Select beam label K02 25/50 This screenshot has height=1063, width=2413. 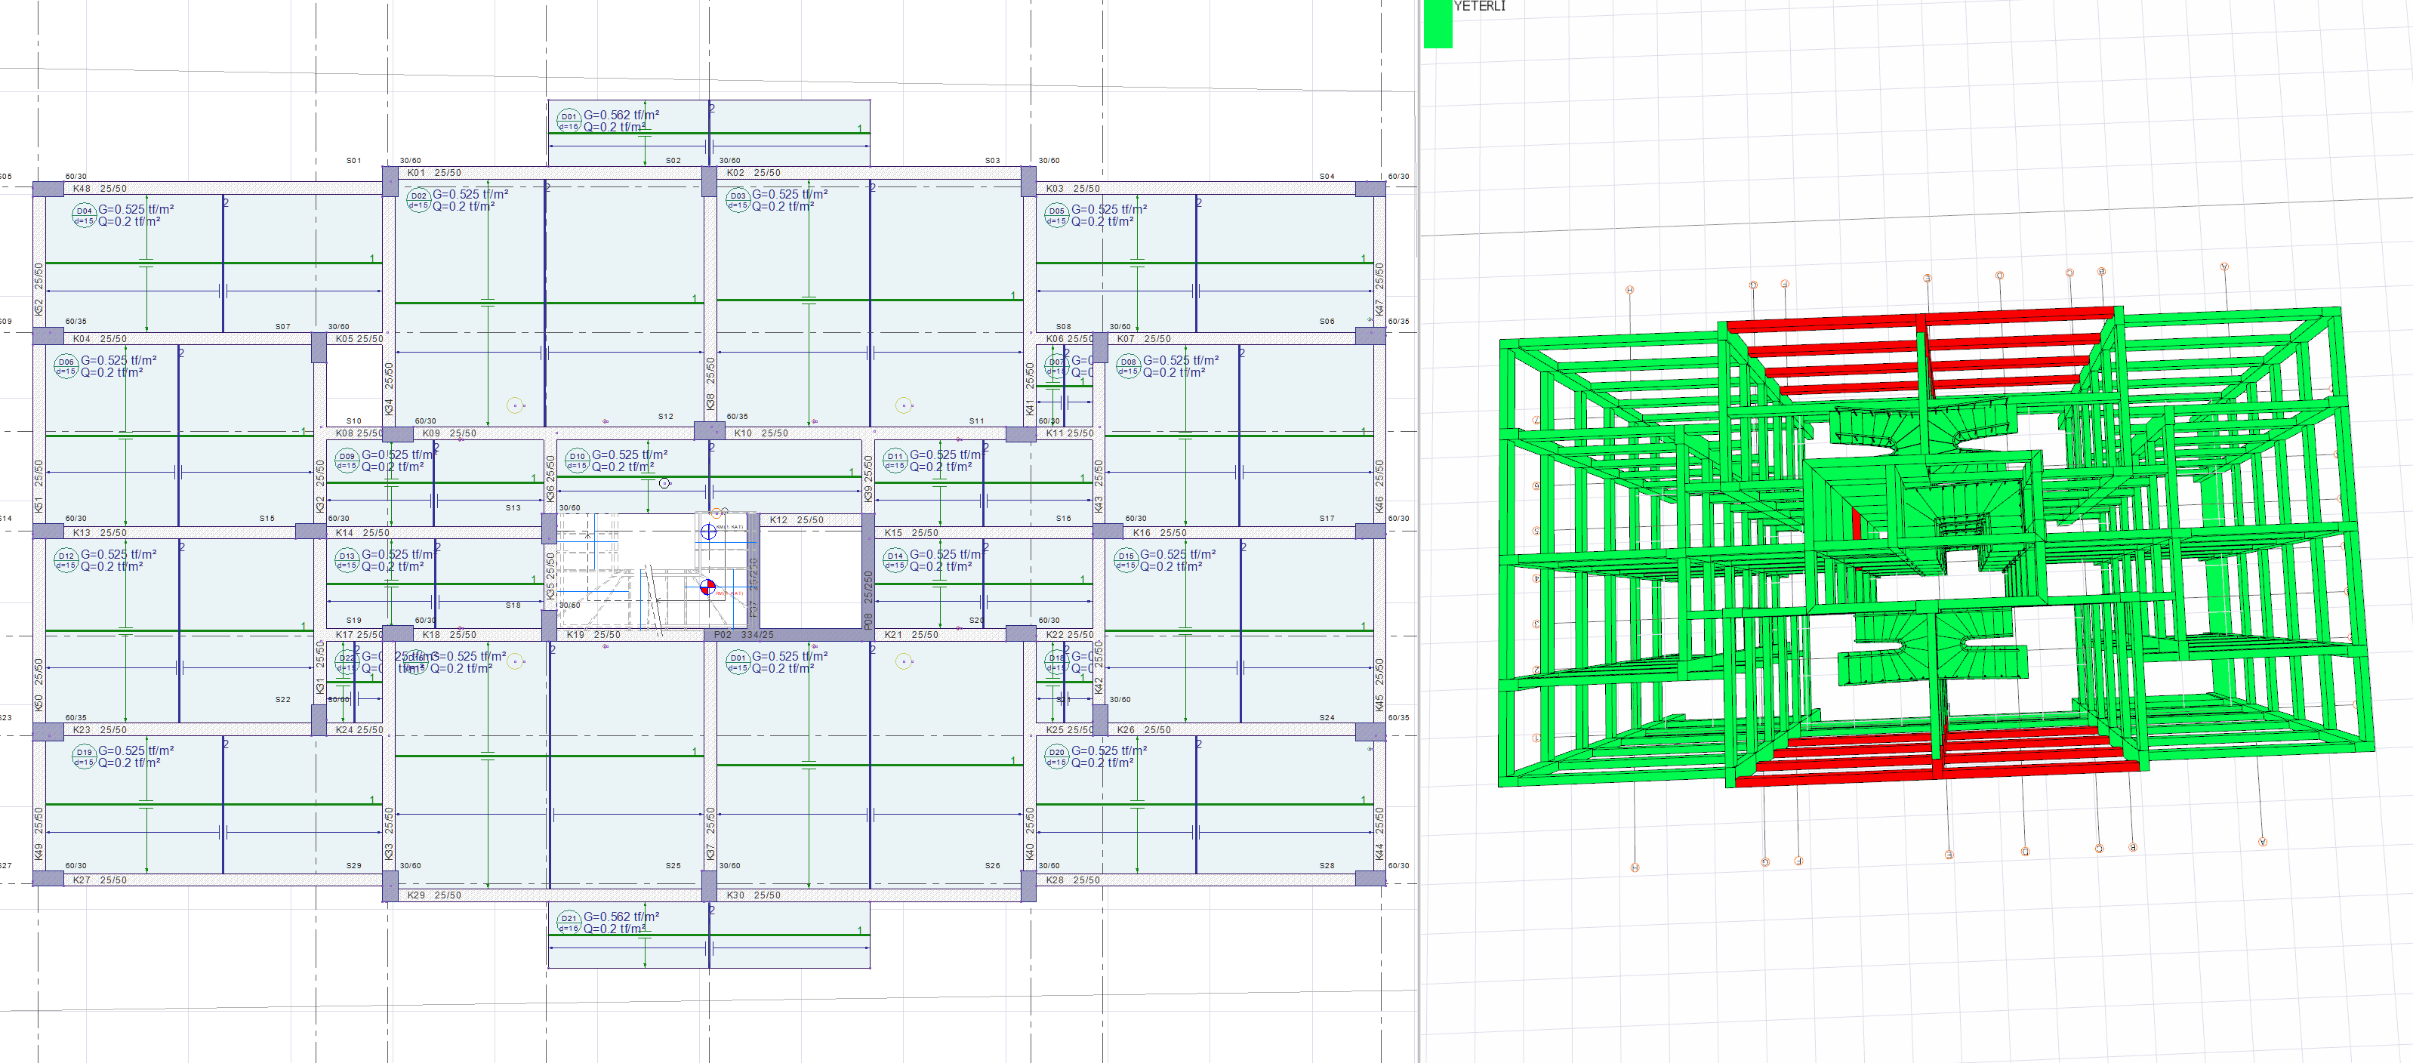(x=754, y=173)
